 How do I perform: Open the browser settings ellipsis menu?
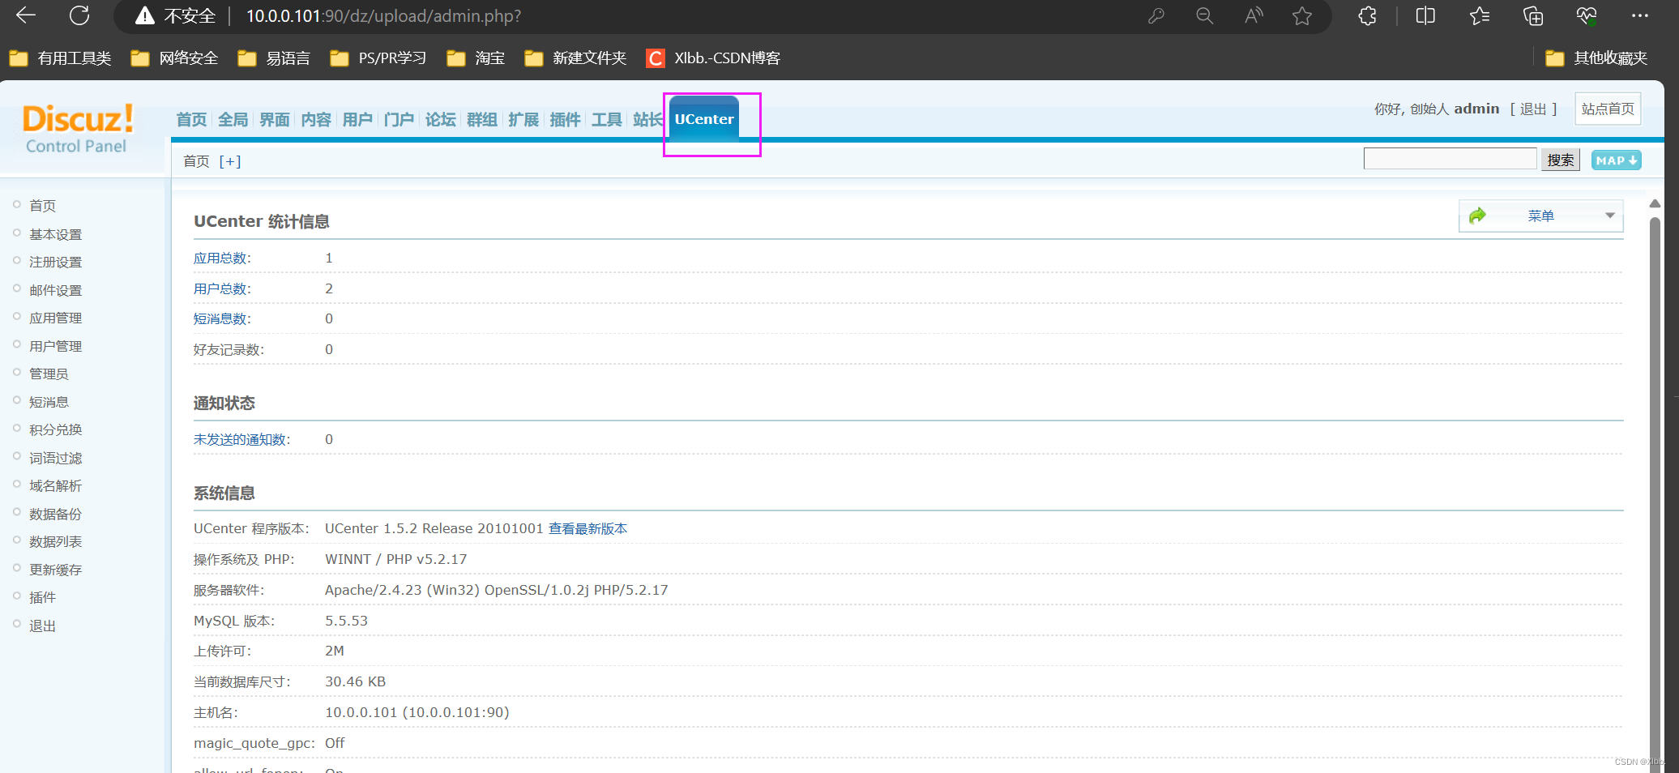[x=1640, y=16]
